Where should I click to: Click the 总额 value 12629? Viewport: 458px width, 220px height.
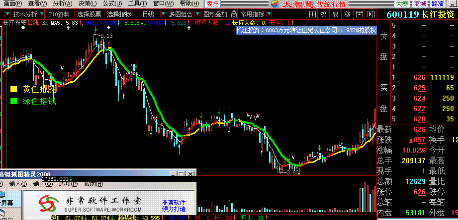(x=416, y=181)
